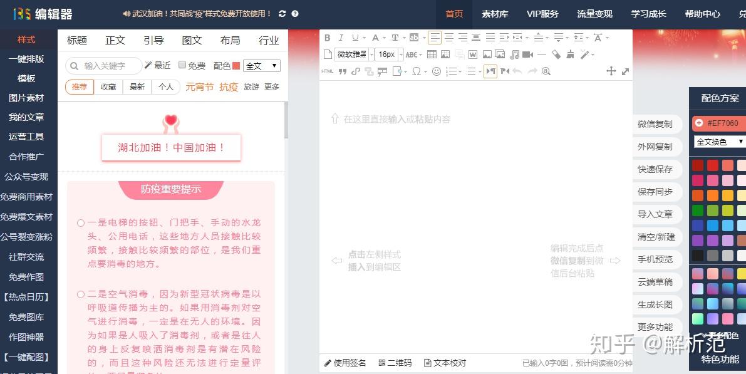Activate the format brush broom icon
Image resolution: width=746 pixels, height=374 pixels.
(x=570, y=55)
